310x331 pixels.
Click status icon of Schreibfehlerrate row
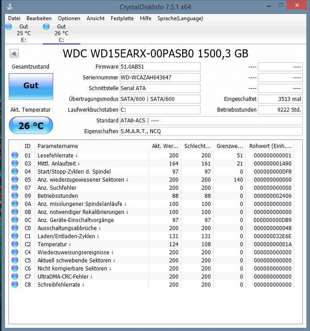[15, 284]
